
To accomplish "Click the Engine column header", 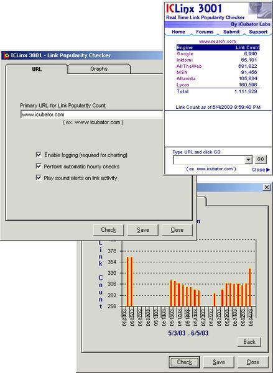I will point(185,48).
